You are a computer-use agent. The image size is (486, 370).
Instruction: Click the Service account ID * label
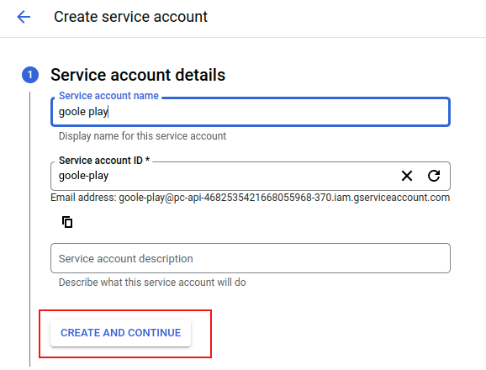pyautogui.click(x=104, y=161)
